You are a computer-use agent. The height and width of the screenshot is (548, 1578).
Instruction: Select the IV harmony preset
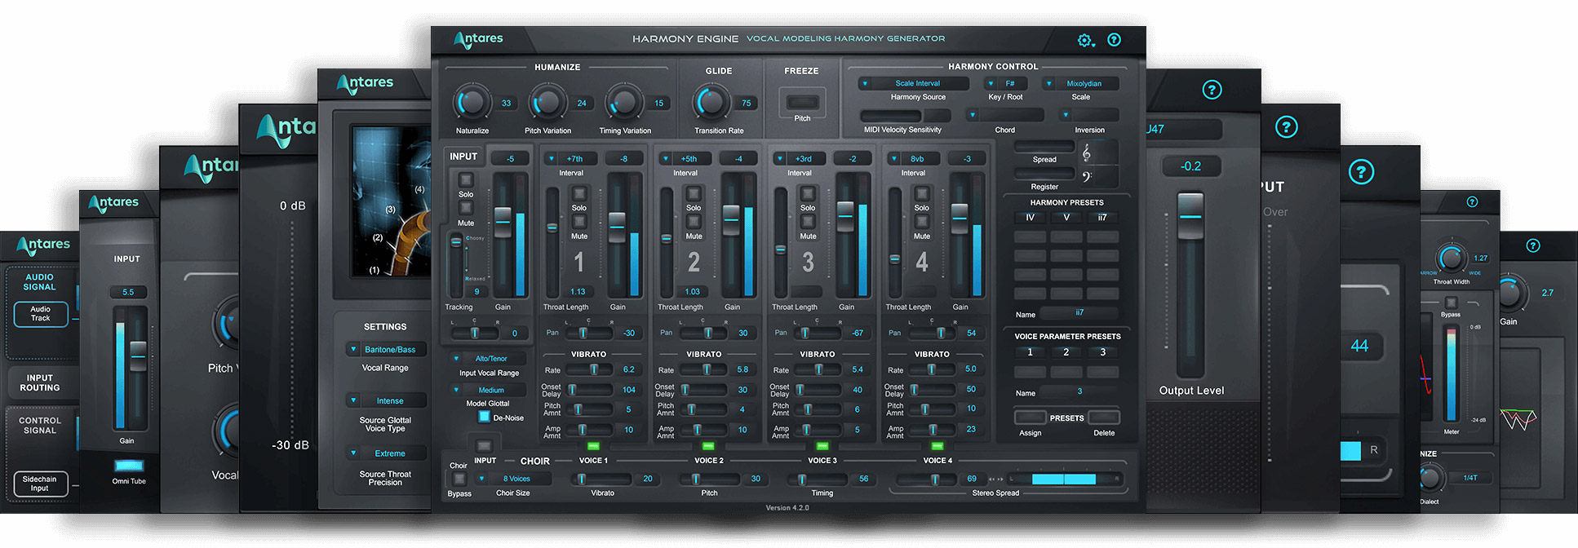point(1030,218)
